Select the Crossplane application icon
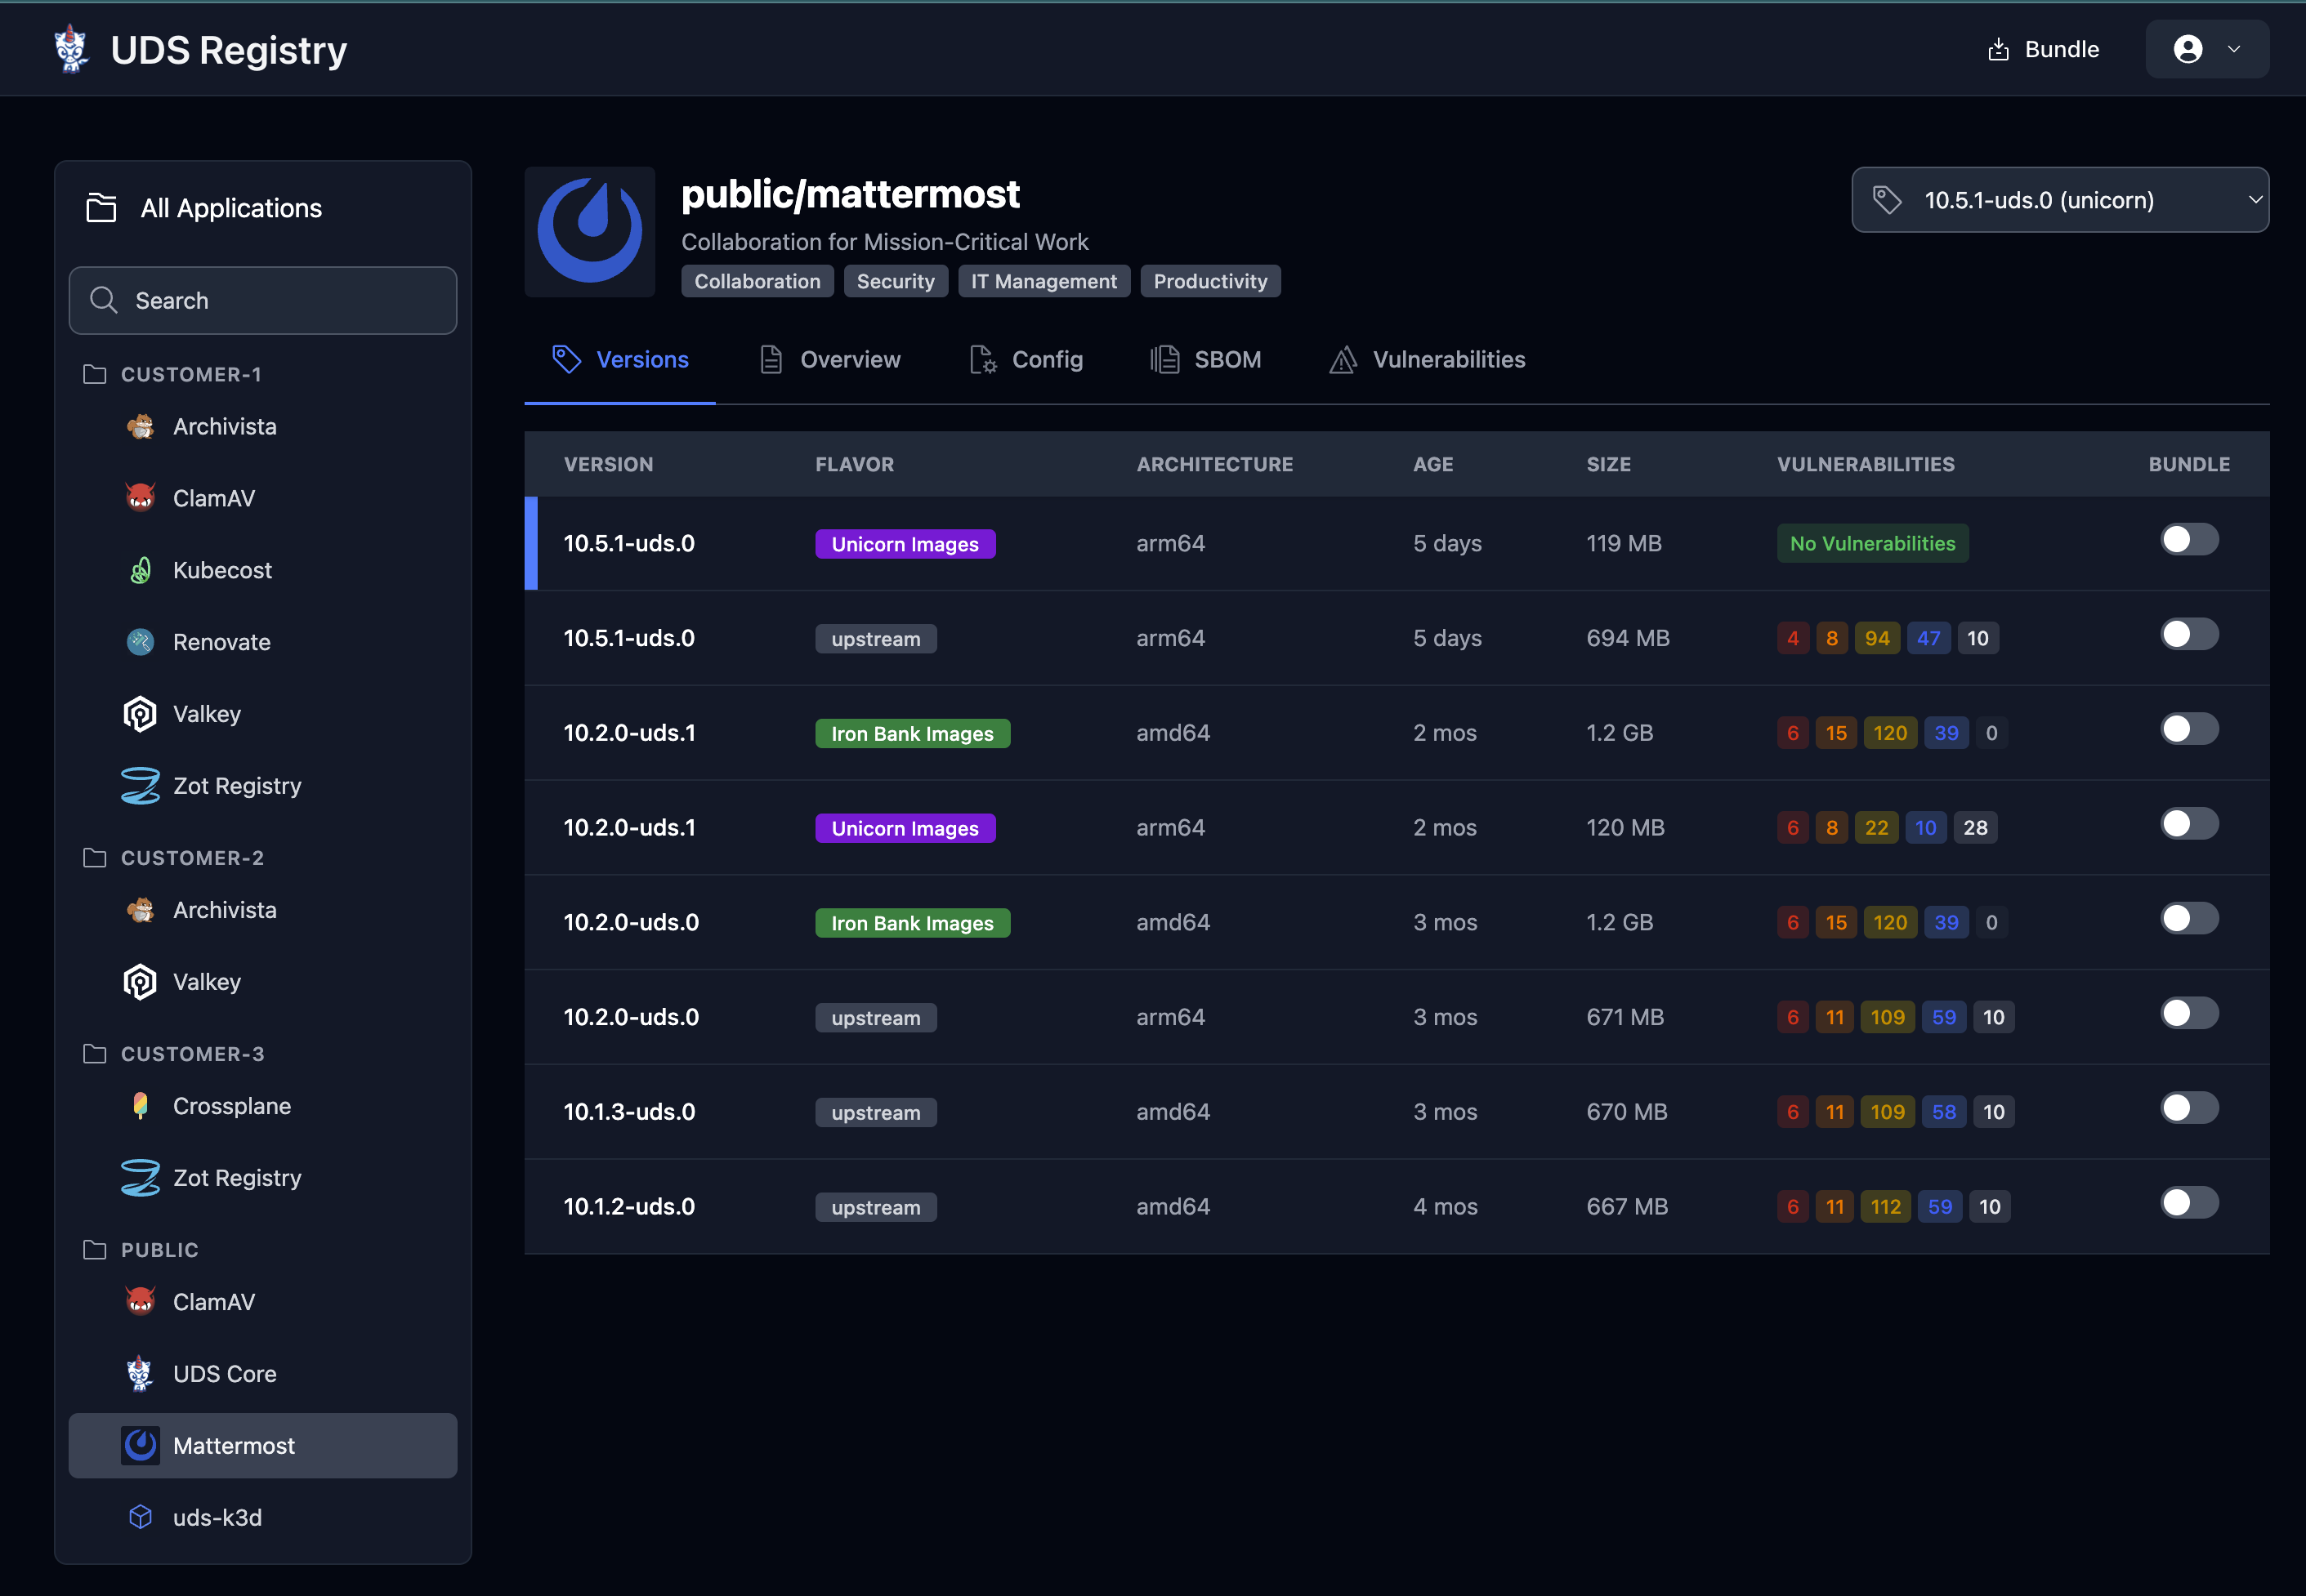The height and width of the screenshot is (1596, 2306). pos(141,1105)
